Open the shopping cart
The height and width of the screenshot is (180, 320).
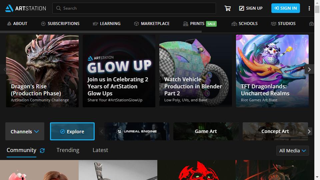point(228,8)
